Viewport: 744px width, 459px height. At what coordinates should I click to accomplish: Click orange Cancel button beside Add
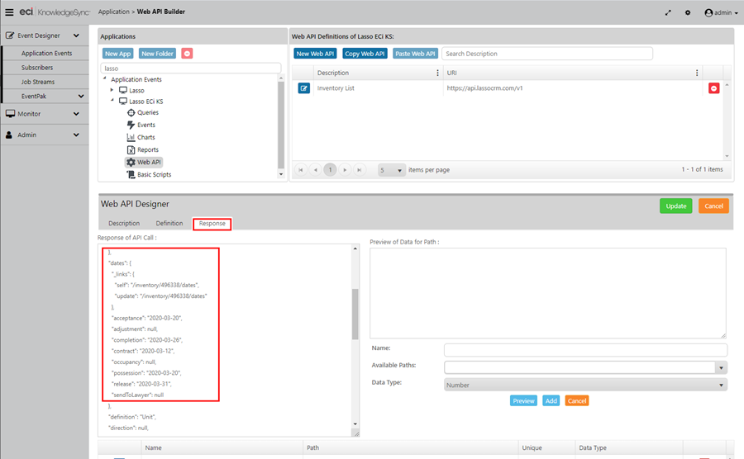577,400
